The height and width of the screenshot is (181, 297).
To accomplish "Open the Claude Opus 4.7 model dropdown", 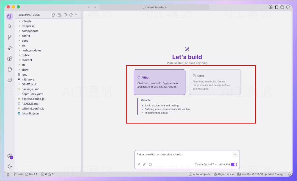I will pyautogui.click(x=205, y=164).
